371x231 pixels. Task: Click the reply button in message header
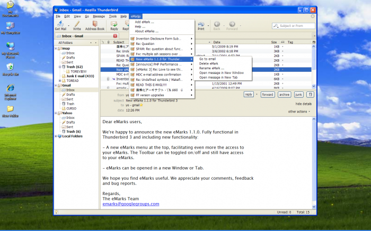[x=249, y=95]
